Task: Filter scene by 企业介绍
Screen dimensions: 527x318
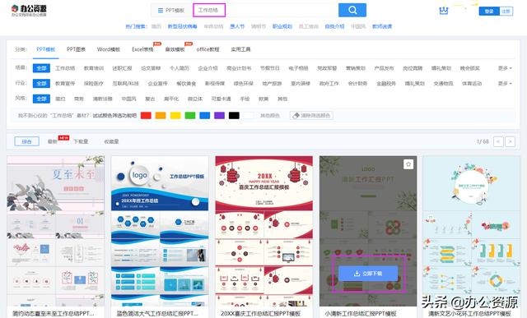Action: coord(208,68)
